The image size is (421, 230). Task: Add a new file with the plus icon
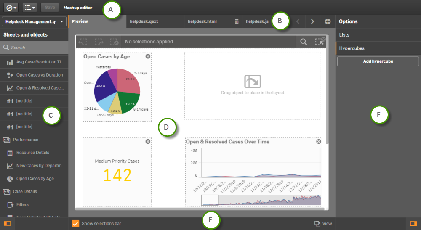[x=328, y=21]
